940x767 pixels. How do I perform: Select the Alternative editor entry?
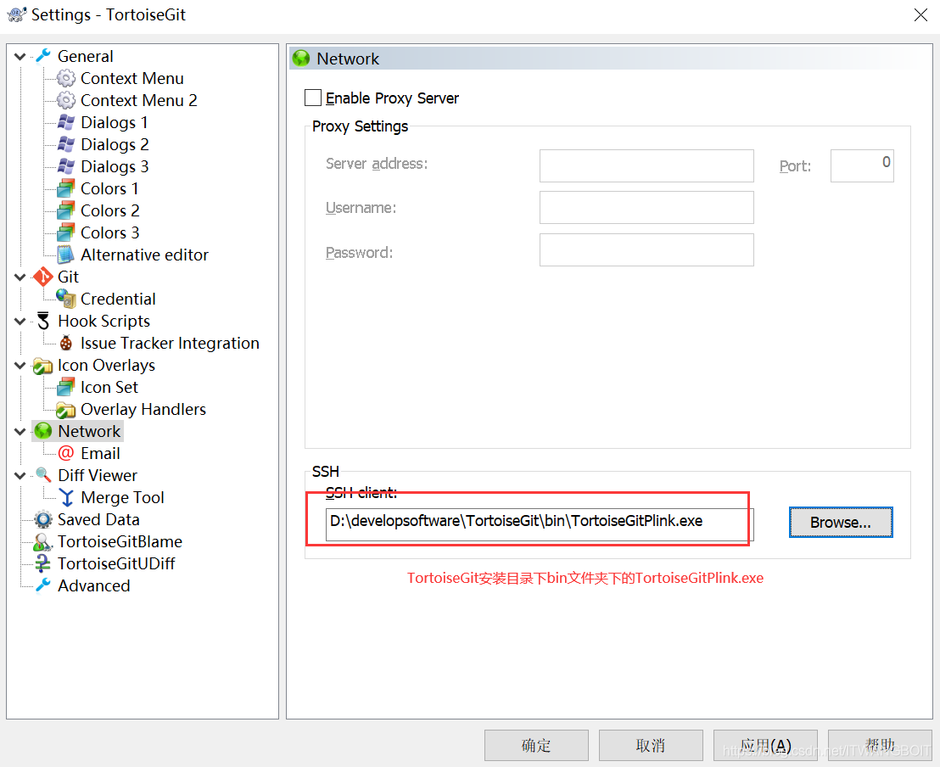pos(144,255)
